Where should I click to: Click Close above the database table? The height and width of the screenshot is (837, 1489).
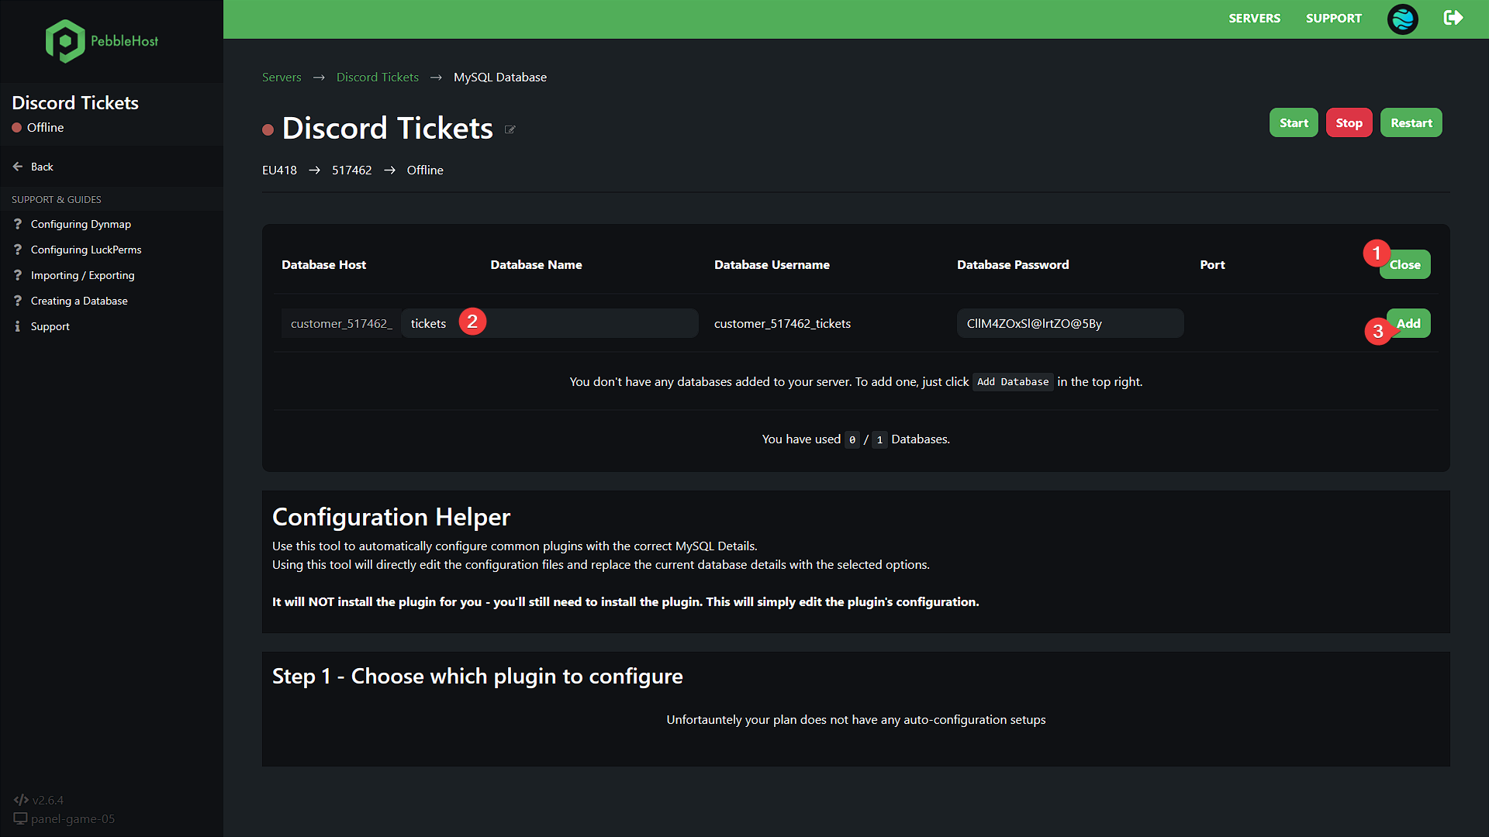(1404, 264)
